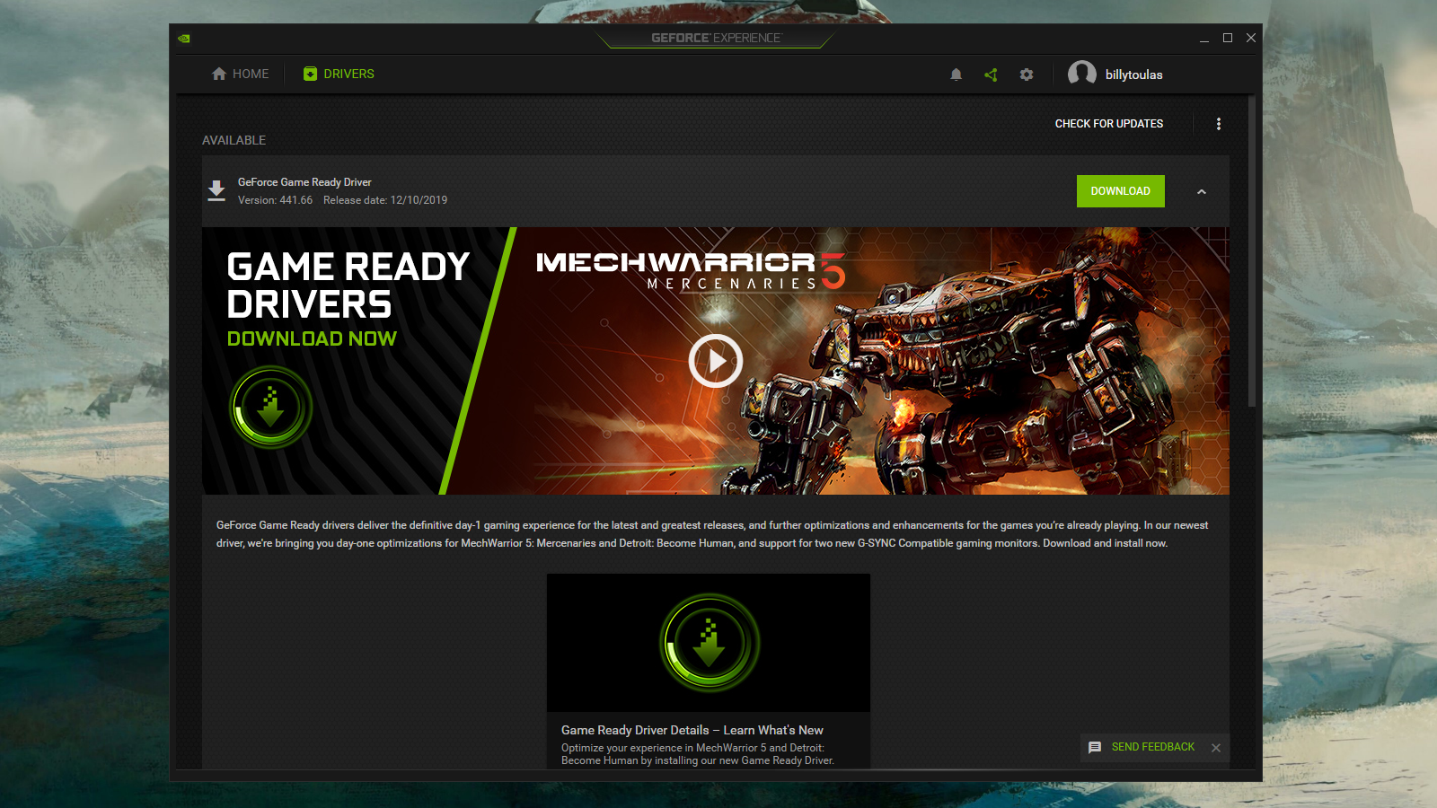Click CHECK FOR UPDATES
The width and height of the screenshot is (1437, 808).
(x=1109, y=124)
